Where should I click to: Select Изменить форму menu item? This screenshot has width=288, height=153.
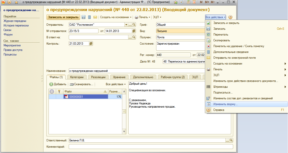tap(225, 104)
